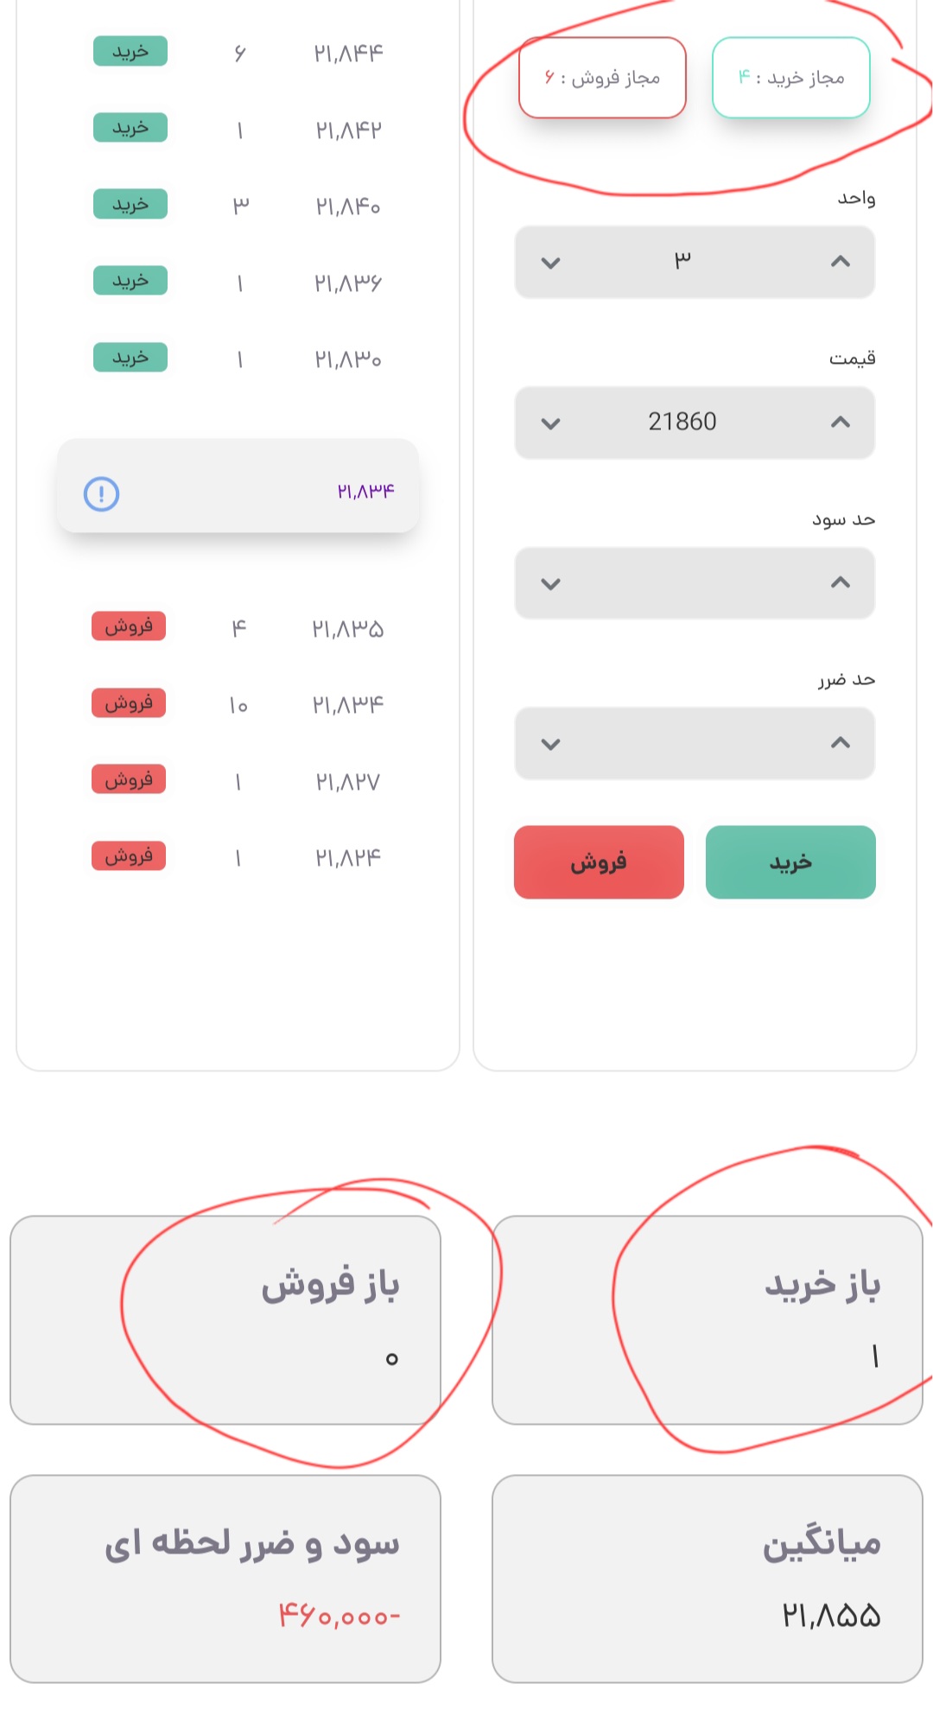Decrease حد ضرر with down chevron
Image resolution: width=933 pixels, height=1722 pixels.
(x=550, y=744)
